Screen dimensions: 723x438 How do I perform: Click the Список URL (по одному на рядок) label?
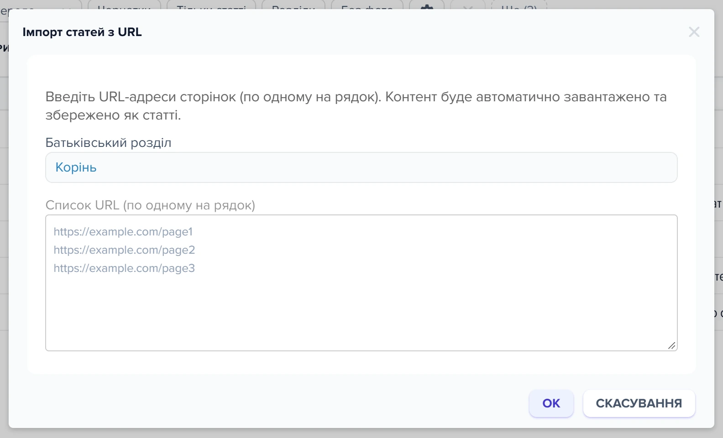(x=150, y=205)
